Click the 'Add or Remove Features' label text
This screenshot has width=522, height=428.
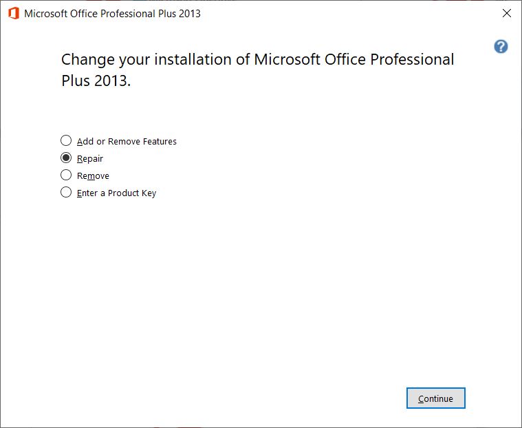(x=127, y=142)
